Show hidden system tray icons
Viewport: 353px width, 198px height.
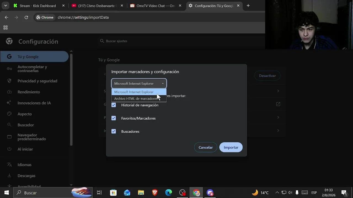tap(277, 193)
